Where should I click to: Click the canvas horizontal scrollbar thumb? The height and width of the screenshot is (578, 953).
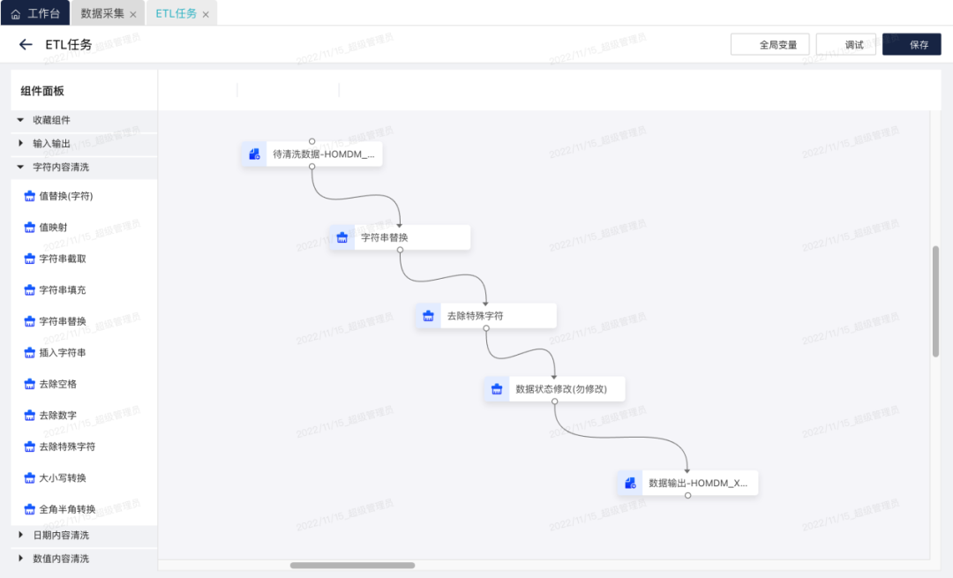(352, 565)
